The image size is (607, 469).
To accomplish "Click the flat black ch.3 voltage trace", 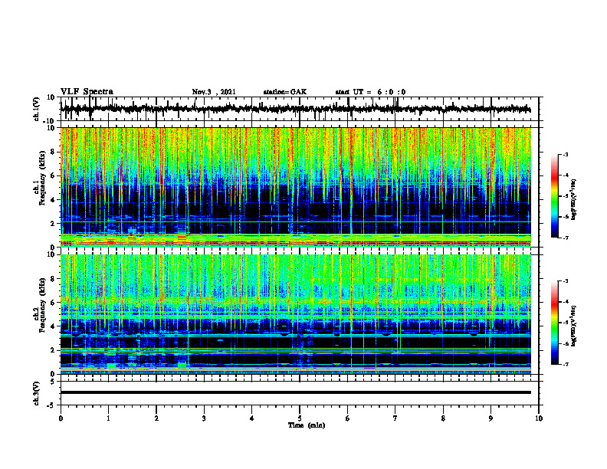I will coord(295,392).
